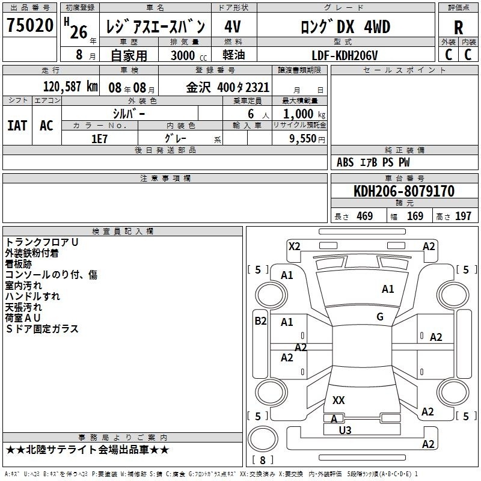Screen dimensions: 481x481
Task: Click the A1 marker on the windshield roof area
Action: click(388, 289)
